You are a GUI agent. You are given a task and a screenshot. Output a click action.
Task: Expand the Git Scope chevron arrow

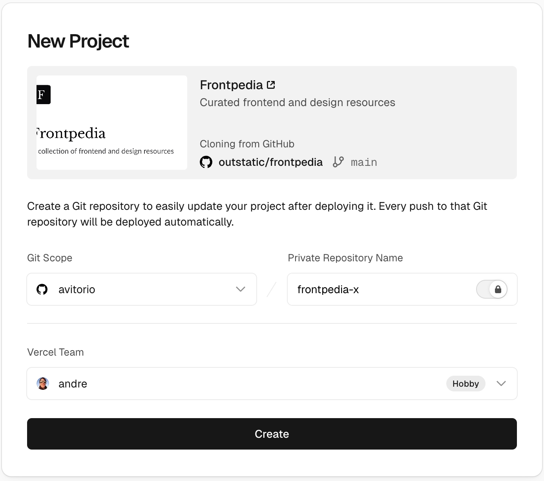click(x=241, y=289)
